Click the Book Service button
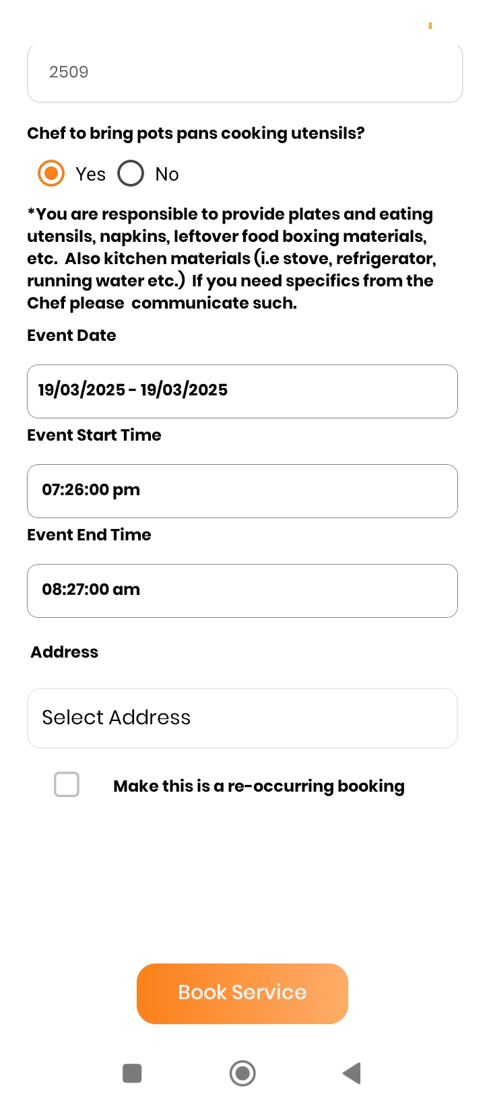This screenshot has width=485, height=1105. point(243,993)
